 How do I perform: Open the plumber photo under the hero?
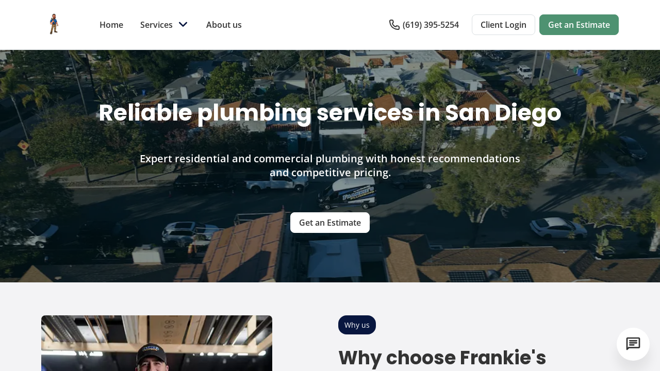click(157, 343)
